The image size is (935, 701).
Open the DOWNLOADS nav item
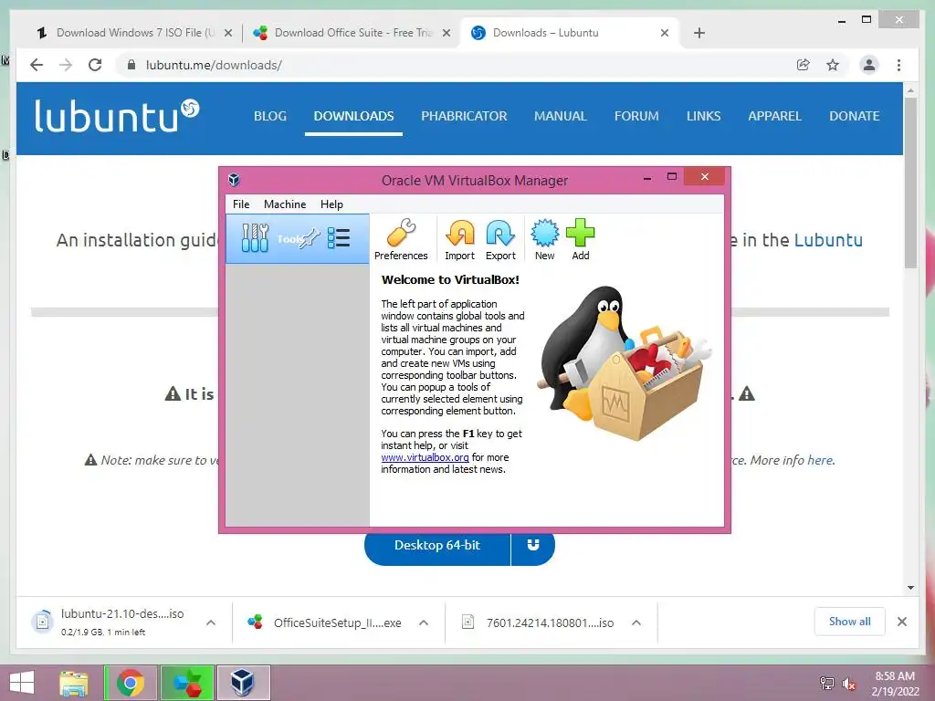click(x=353, y=116)
